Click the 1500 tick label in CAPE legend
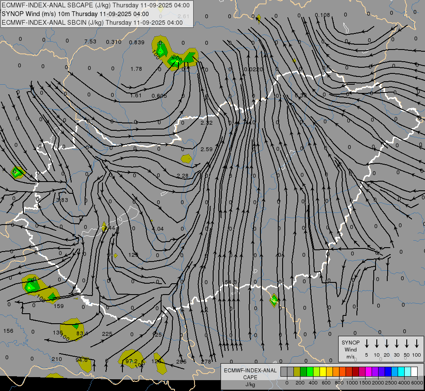Image resolution: width=425 pixels, height=391 pixels. (365, 383)
